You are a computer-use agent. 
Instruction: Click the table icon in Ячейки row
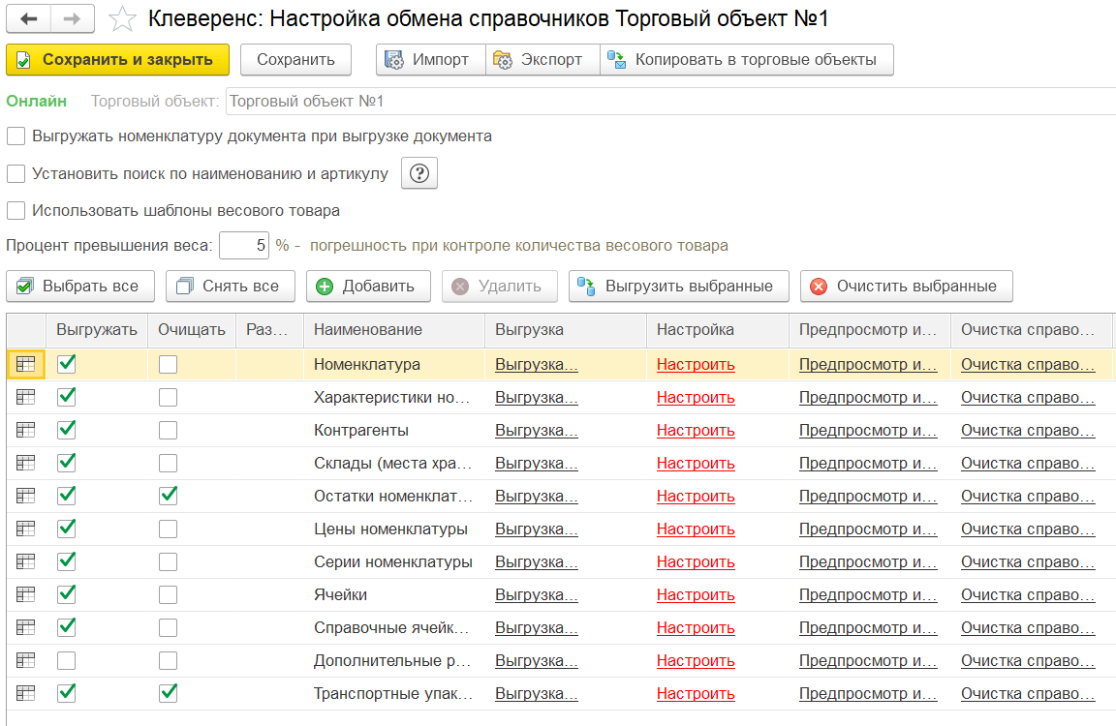25,594
